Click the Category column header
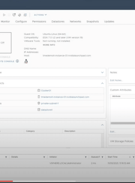This screenshot has height=183, width=135. click(30, 131)
